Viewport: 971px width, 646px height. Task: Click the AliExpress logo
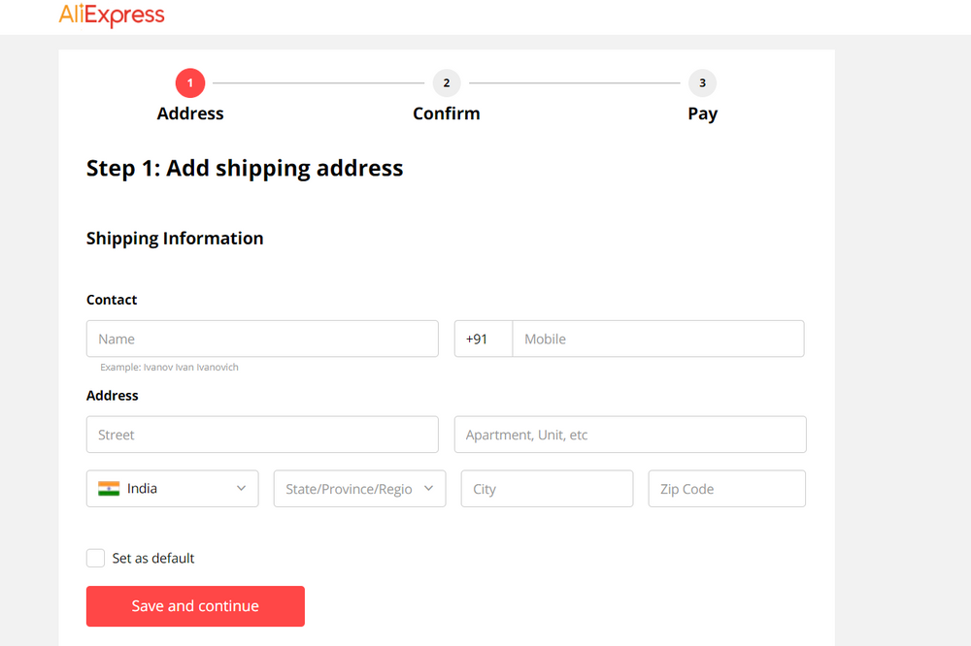click(x=112, y=16)
